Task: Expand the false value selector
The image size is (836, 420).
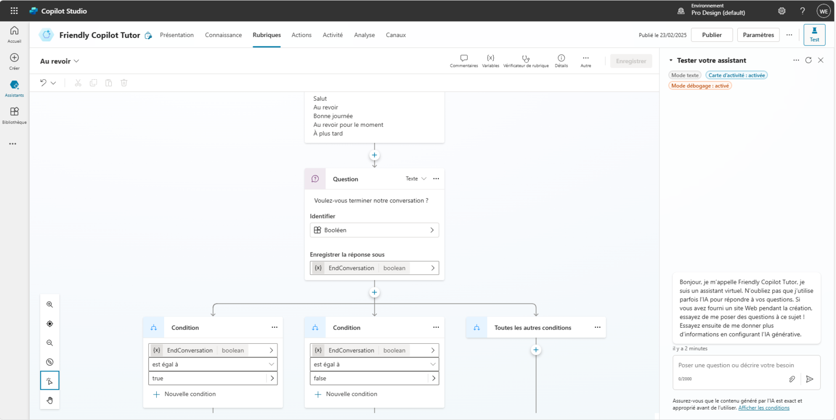Action: pyautogui.click(x=434, y=378)
